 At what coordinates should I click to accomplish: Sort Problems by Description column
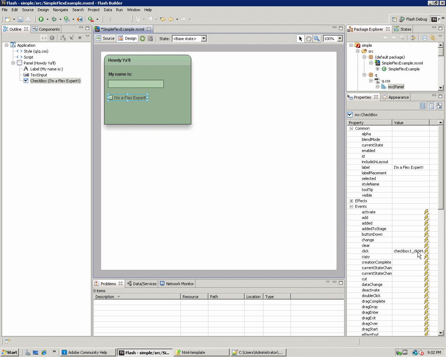[x=137, y=297]
